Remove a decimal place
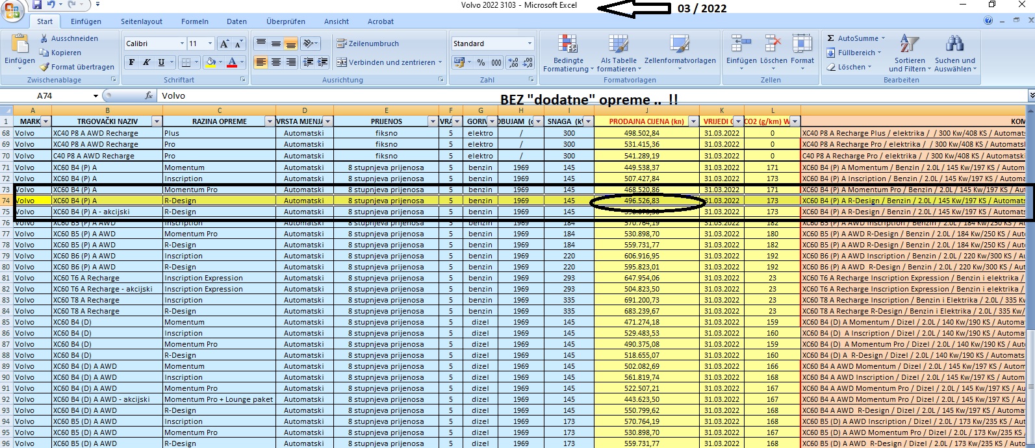 point(529,62)
